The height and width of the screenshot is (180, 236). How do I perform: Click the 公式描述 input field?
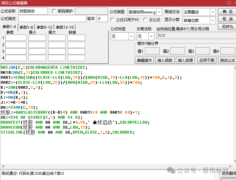point(52,19)
